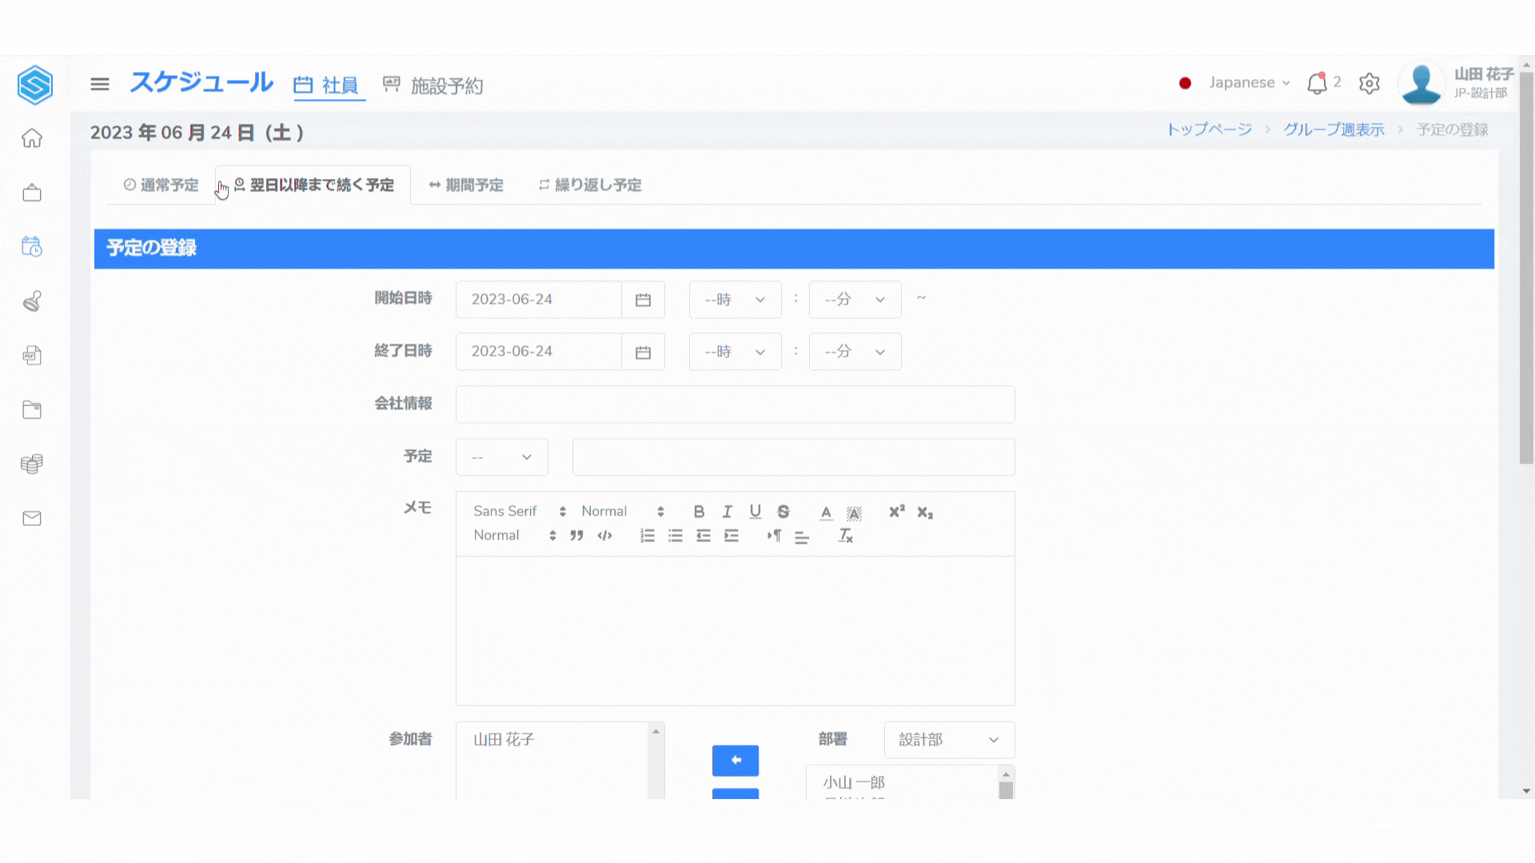Click the トップページ breadcrumb link
This screenshot has height=863, width=1535.
(1209, 129)
